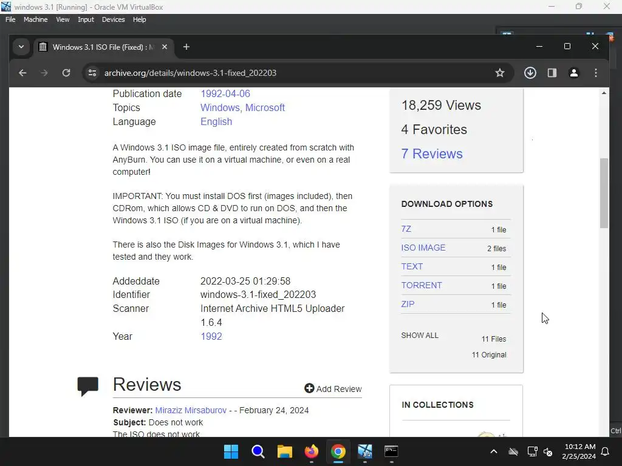
Task: Jump to the 7 Reviews link
Action: [x=432, y=154]
